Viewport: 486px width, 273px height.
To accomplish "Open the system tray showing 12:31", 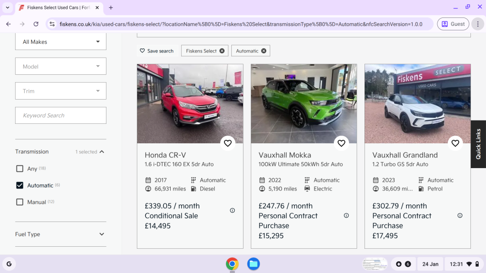I will [x=464, y=264].
